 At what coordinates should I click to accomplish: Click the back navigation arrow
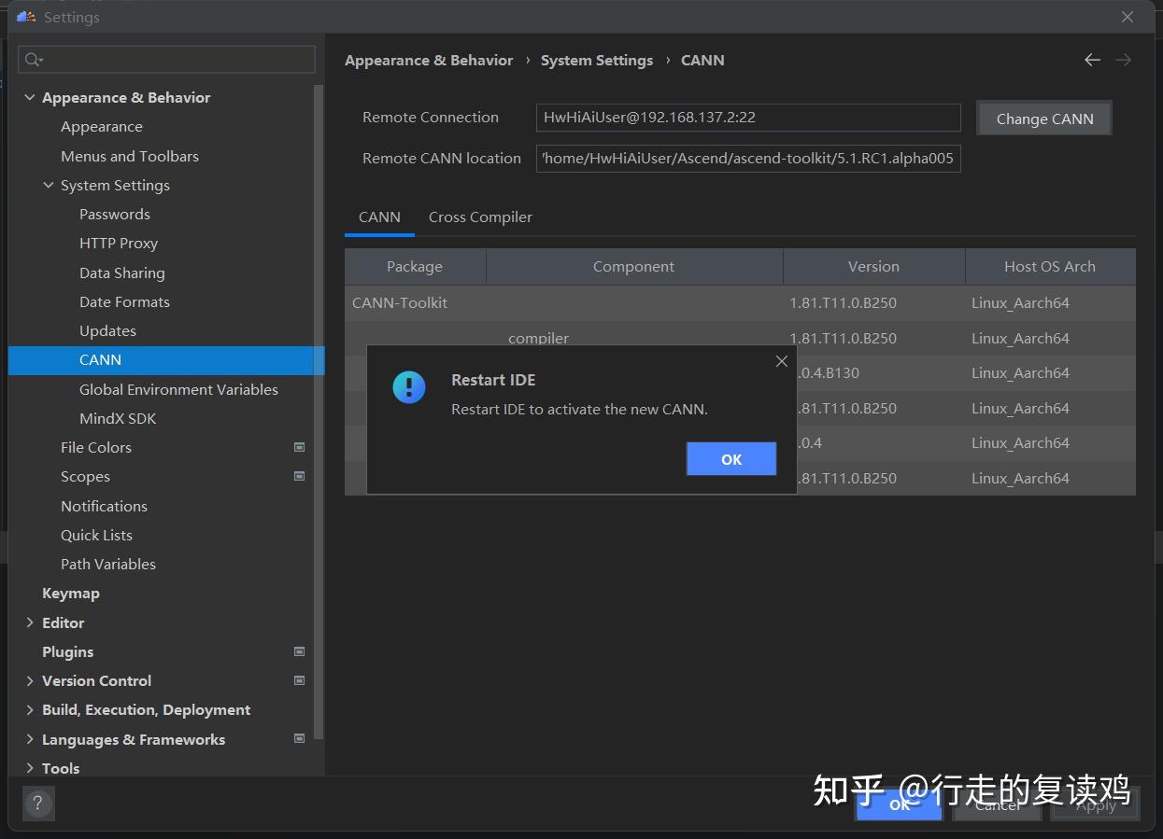pyautogui.click(x=1092, y=60)
